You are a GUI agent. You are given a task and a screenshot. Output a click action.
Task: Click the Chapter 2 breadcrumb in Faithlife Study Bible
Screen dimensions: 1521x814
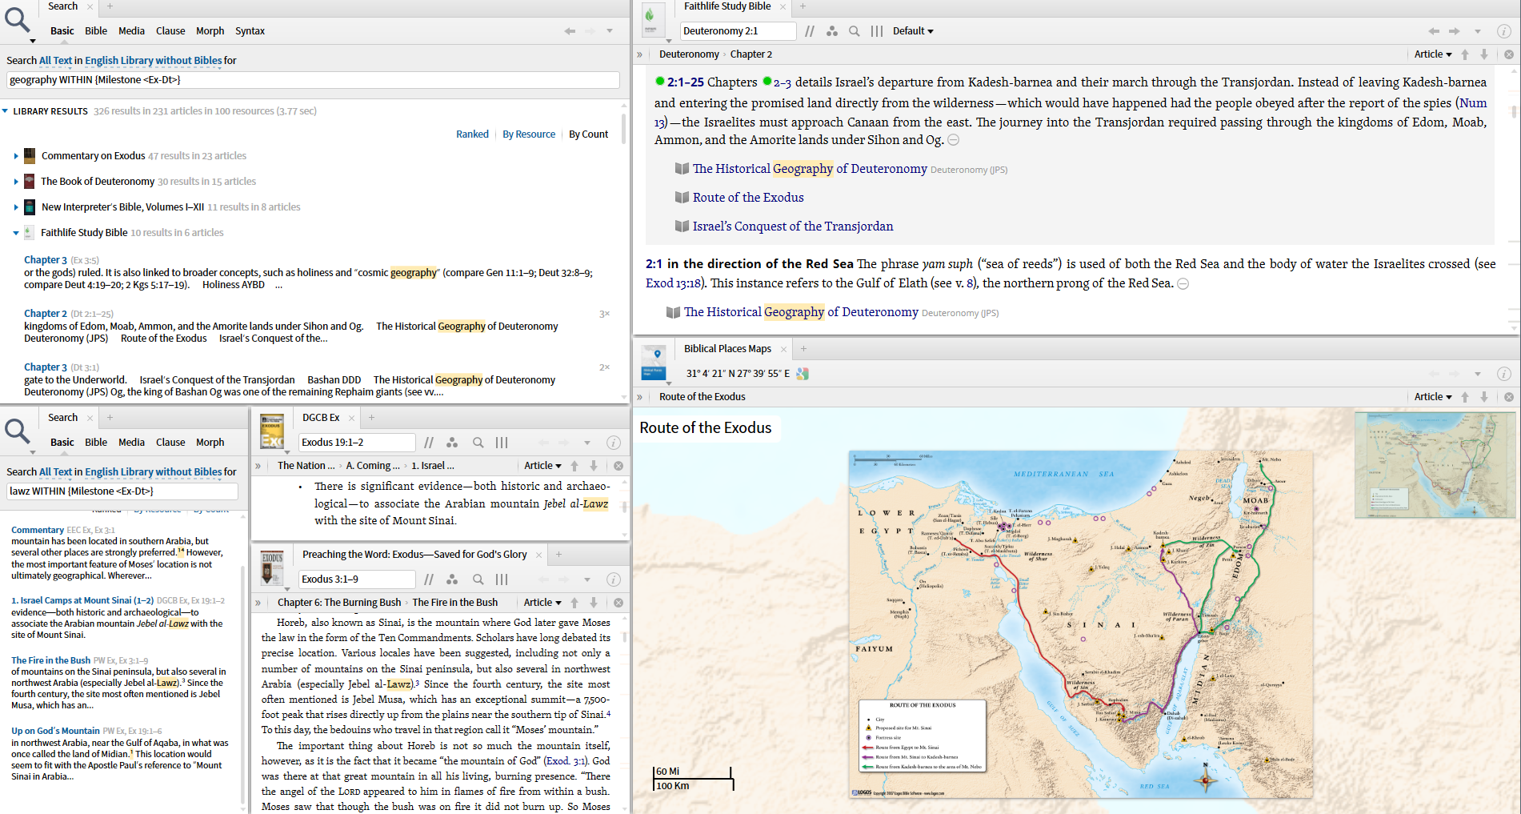[x=751, y=54]
